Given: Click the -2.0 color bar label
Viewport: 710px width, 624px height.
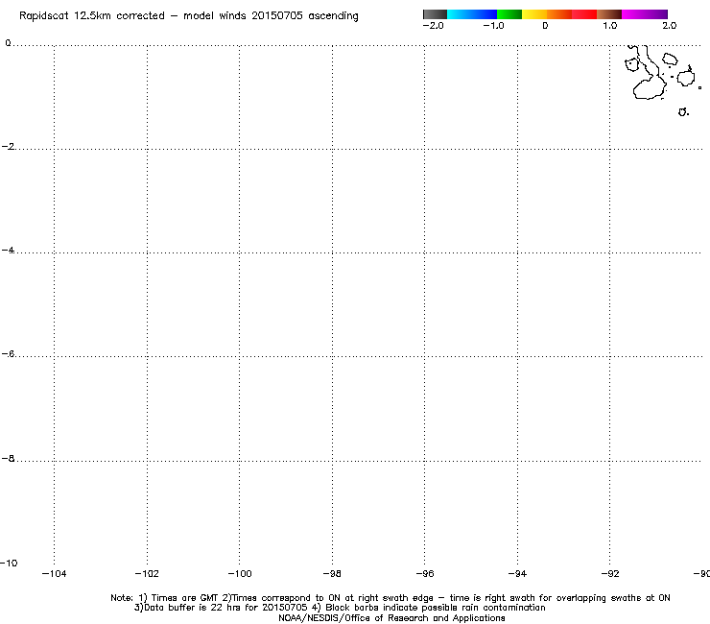Looking at the screenshot, I should pyautogui.click(x=434, y=26).
